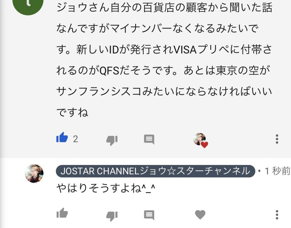
Task: Click the comment line mentioning サンフランシスコ
Action: [164, 91]
